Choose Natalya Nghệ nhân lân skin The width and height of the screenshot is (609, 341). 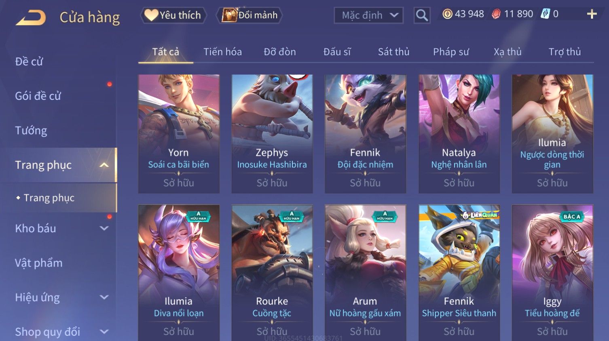[459, 134]
